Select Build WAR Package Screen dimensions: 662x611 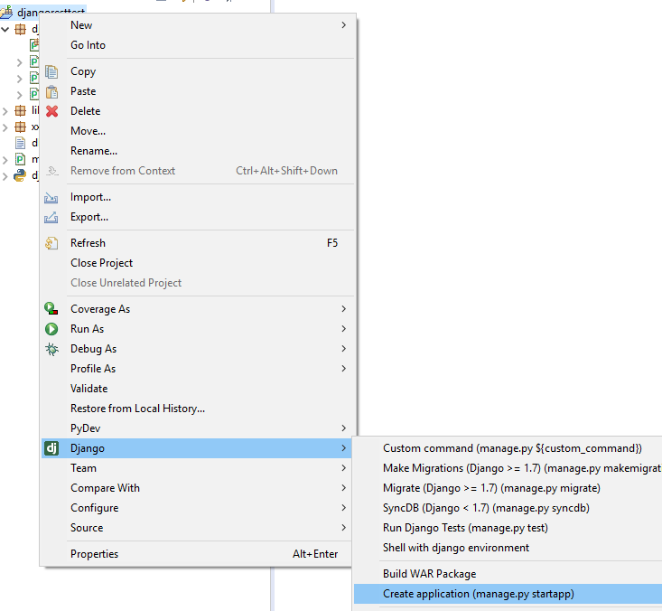[508, 573]
